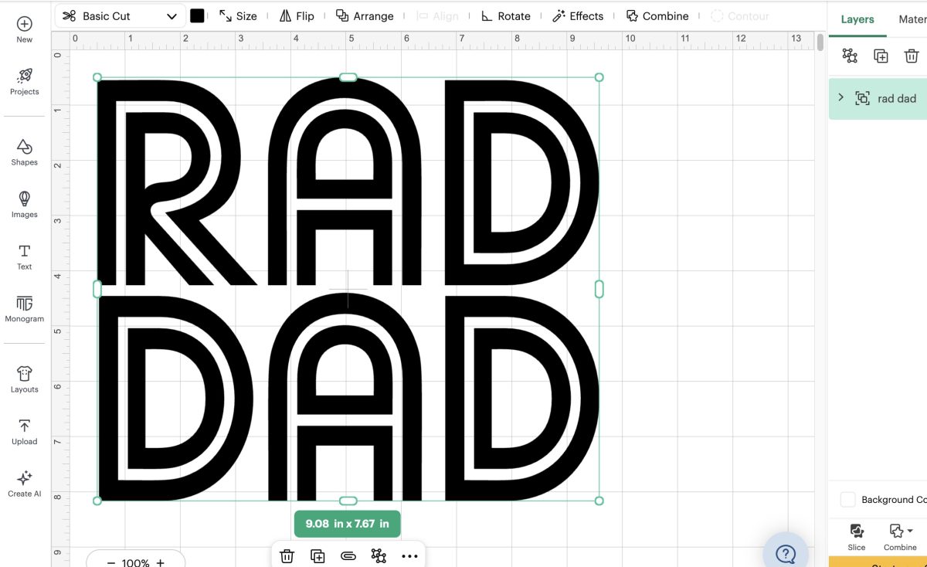This screenshot has width=927, height=567.
Task: Open the Flip options
Action: 297,16
